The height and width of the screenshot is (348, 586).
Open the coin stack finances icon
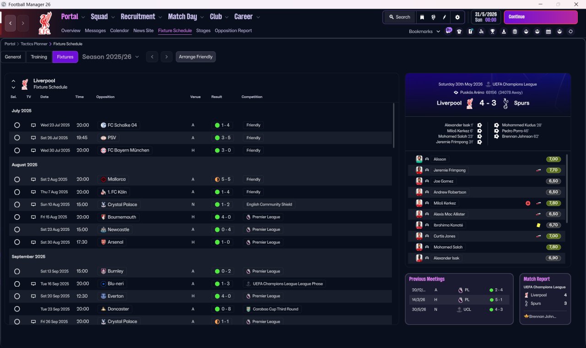coord(515,32)
